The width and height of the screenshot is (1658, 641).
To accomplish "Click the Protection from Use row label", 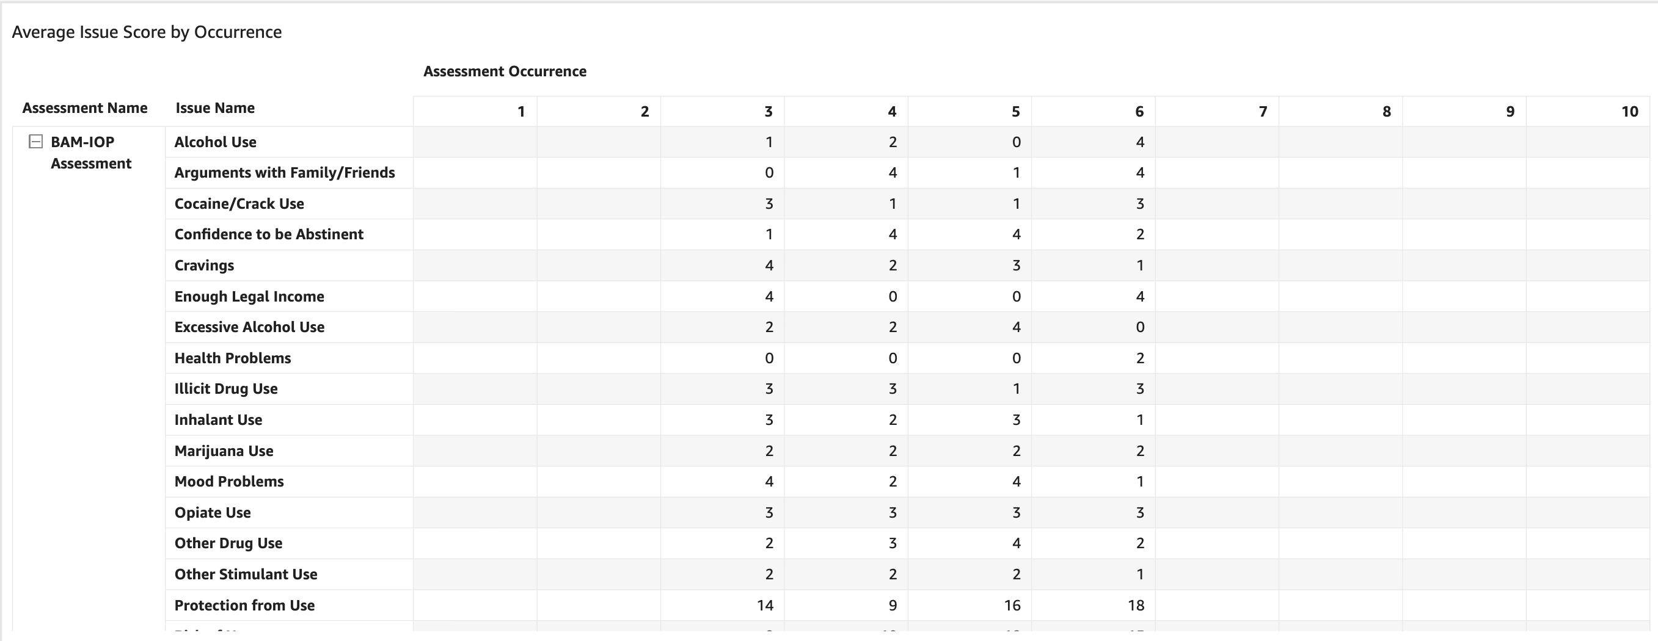I will coord(244,605).
